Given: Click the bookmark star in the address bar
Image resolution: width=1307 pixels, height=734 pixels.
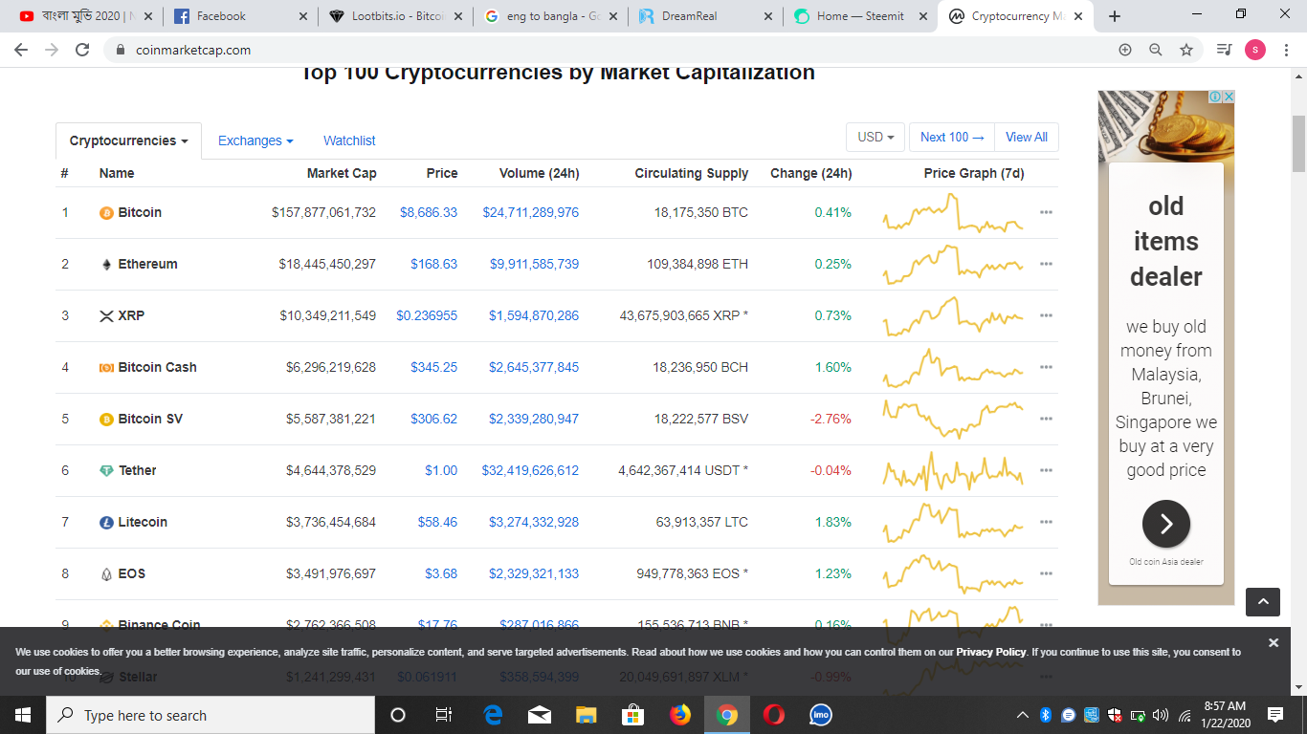Looking at the screenshot, I should 1185,49.
